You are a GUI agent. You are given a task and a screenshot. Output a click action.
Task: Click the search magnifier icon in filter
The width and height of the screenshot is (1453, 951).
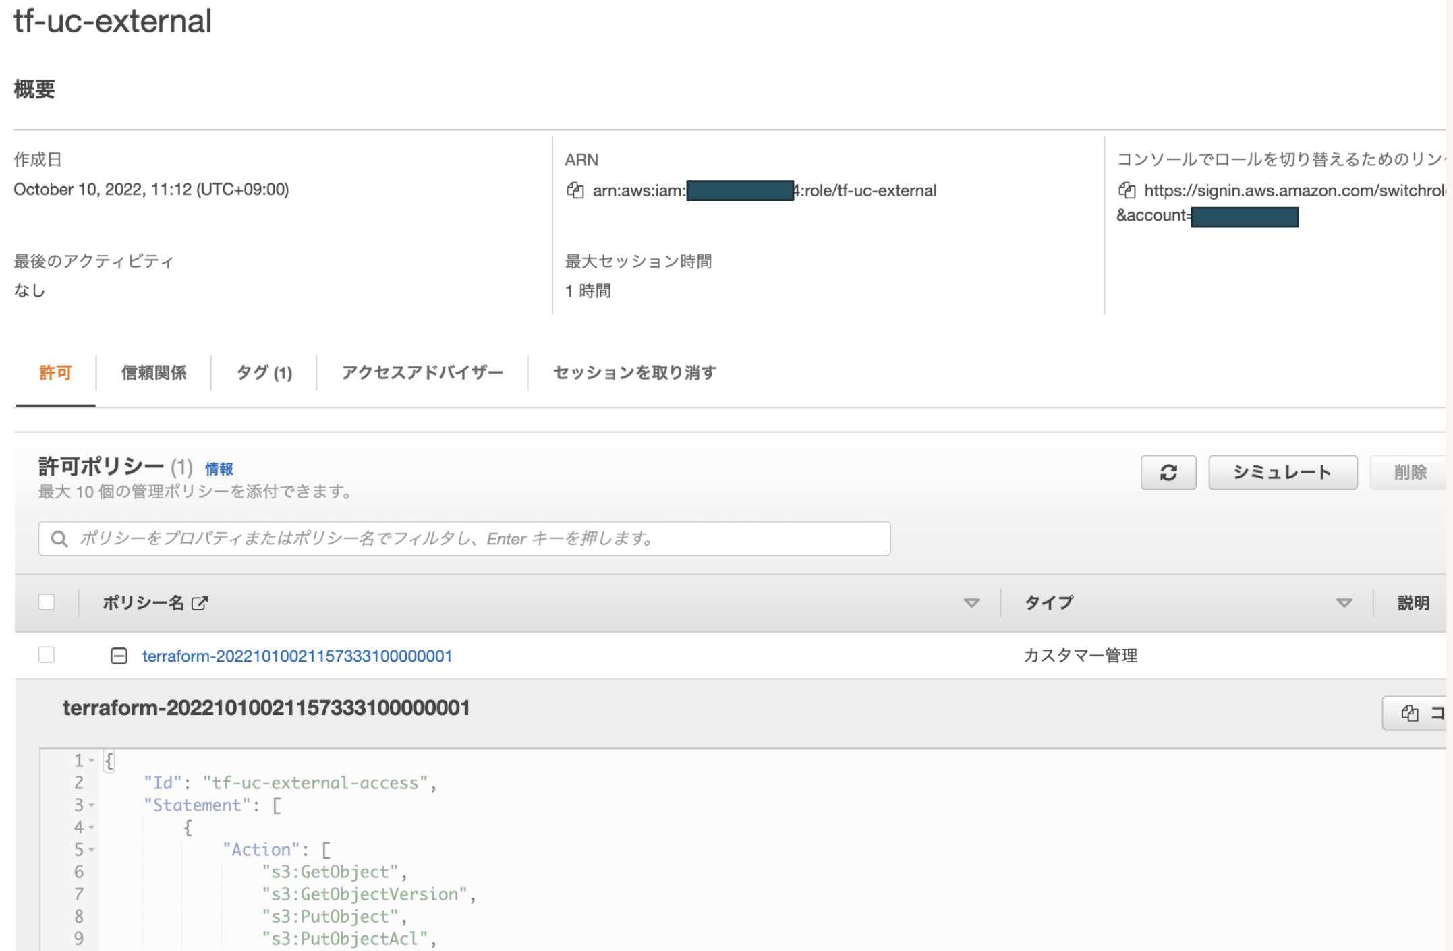click(59, 539)
